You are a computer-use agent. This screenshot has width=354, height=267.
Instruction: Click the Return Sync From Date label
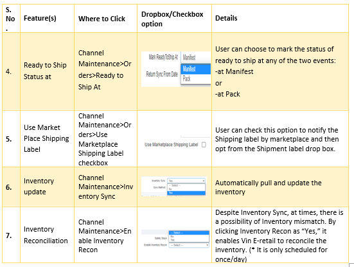(162, 74)
